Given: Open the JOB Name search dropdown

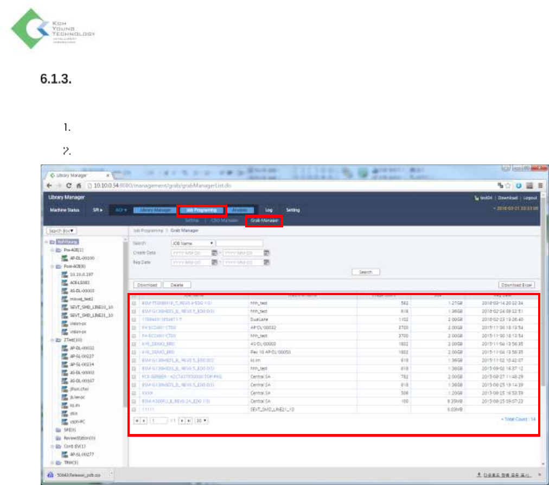Looking at the screenshot, I should [x=192, y=243].
